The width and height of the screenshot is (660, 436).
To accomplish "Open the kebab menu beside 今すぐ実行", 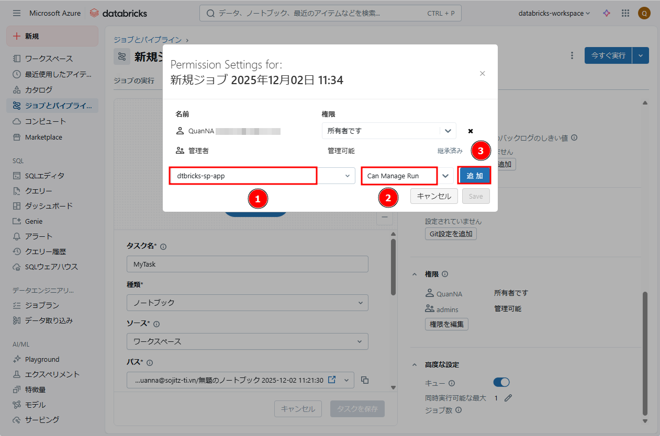I will coord(572,55).
